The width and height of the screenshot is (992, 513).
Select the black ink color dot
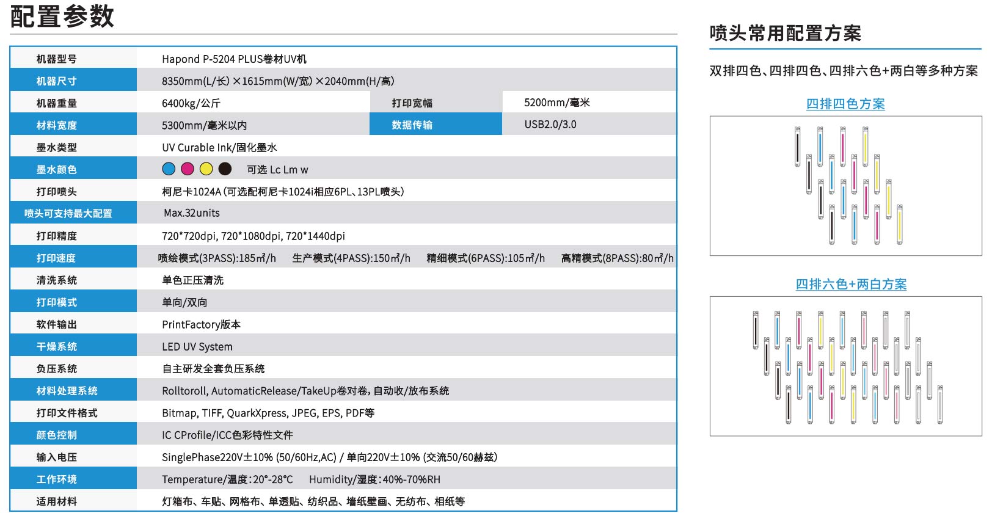click(x=225, y=169)
